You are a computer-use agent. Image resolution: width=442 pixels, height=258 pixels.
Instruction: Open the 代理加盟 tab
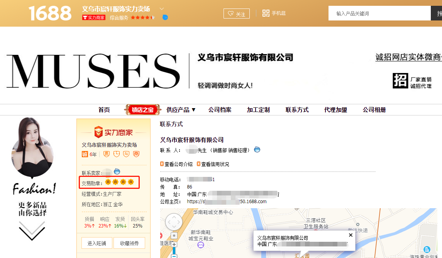tap(335, 110)
